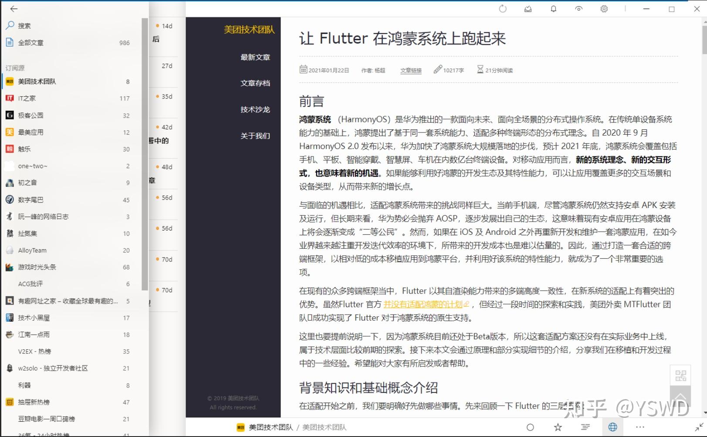Click the 并没有适配鸿蒙的计划 hyperlink
This screenshot has height=437, width=707.
click(423, 304)
